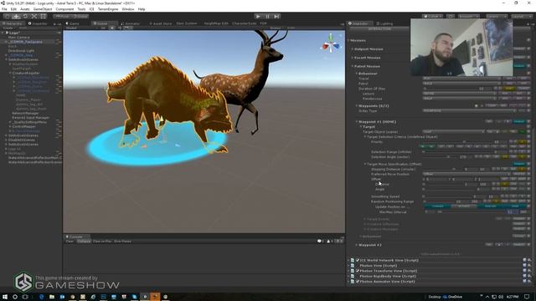Image resolution: width=536 pixels, height=301 pixels.
Task: Collapse the Patrol Mission foldout
Action: click(x=353, y=66)
